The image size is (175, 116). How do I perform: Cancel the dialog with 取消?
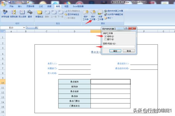point(129,51)
